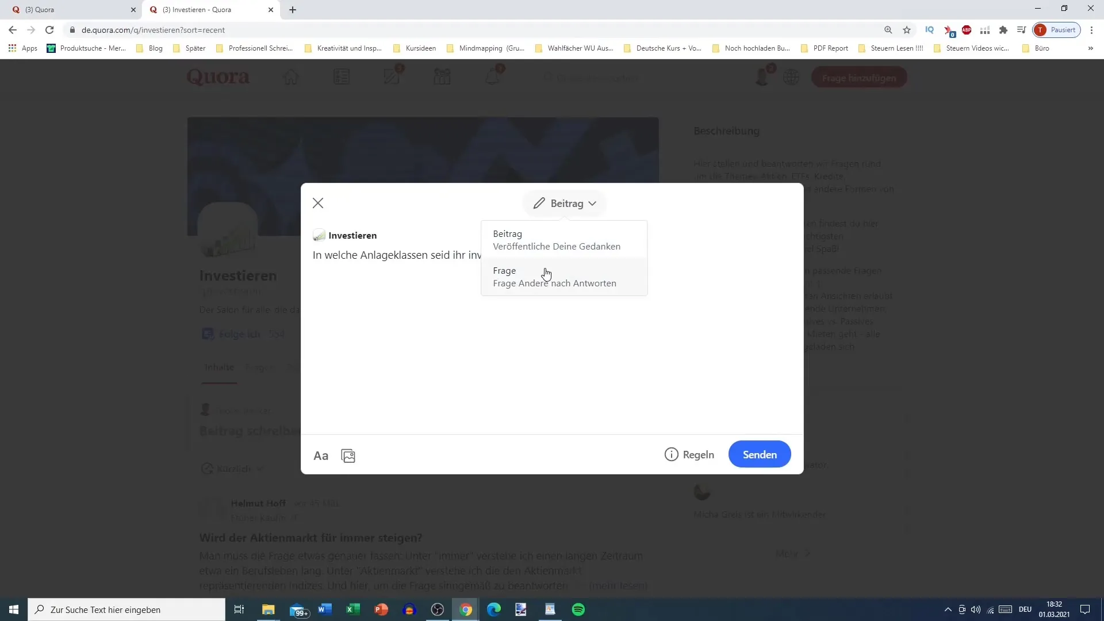Select the Frage option in dropdown menu

(x=563, y=277)
